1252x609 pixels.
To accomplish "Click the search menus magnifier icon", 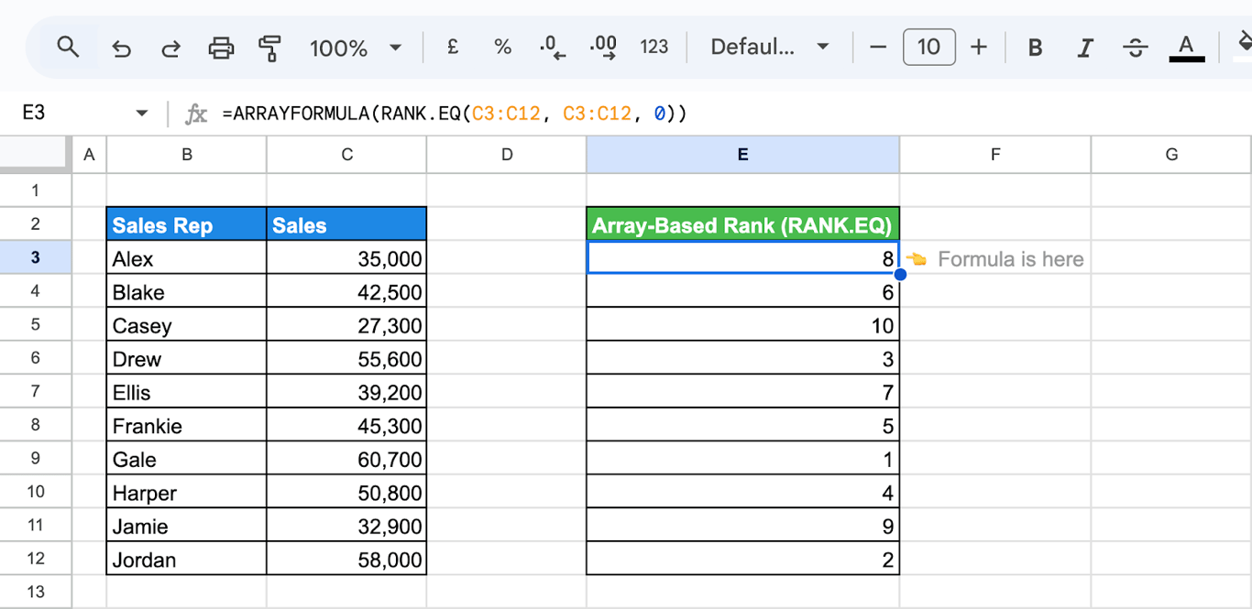I will [x=68, y=47].
